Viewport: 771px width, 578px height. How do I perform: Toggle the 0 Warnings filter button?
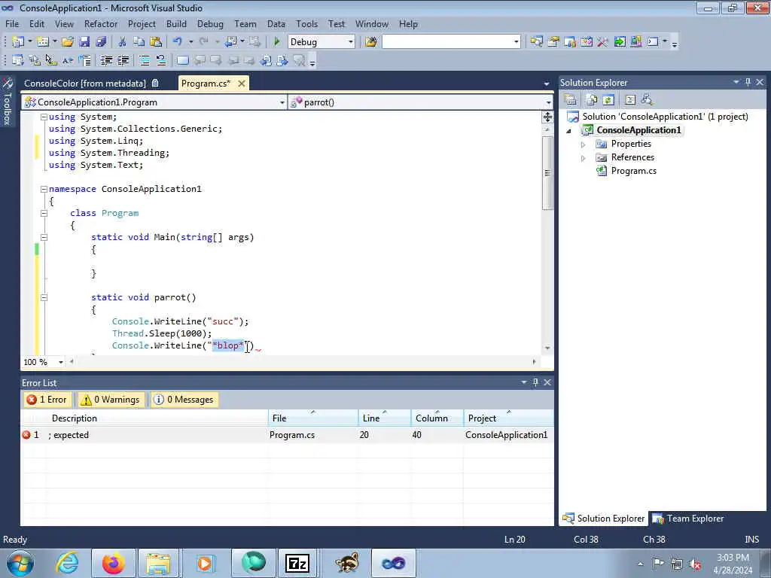click(x=111, y=400)
